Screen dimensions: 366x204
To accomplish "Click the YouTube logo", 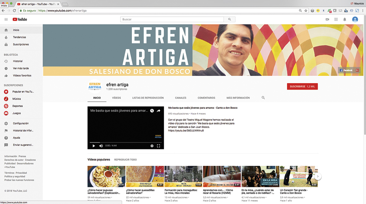I will pos(20,19).
